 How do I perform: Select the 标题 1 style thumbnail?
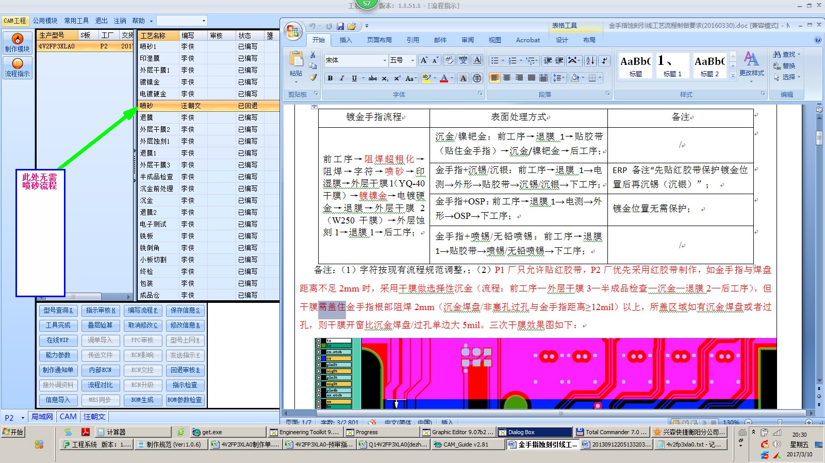[672, 66]
